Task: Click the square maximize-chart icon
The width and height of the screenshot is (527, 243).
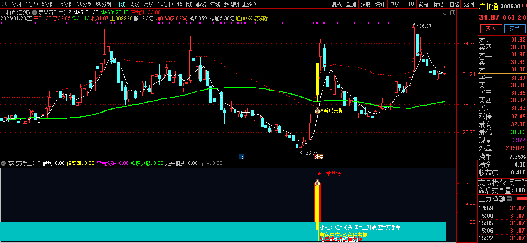Action: click(453, 13)
